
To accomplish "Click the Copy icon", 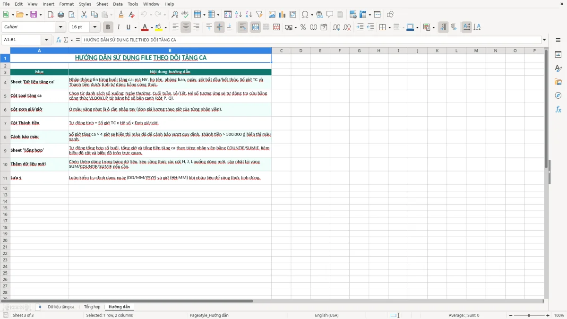I will 94,15.
